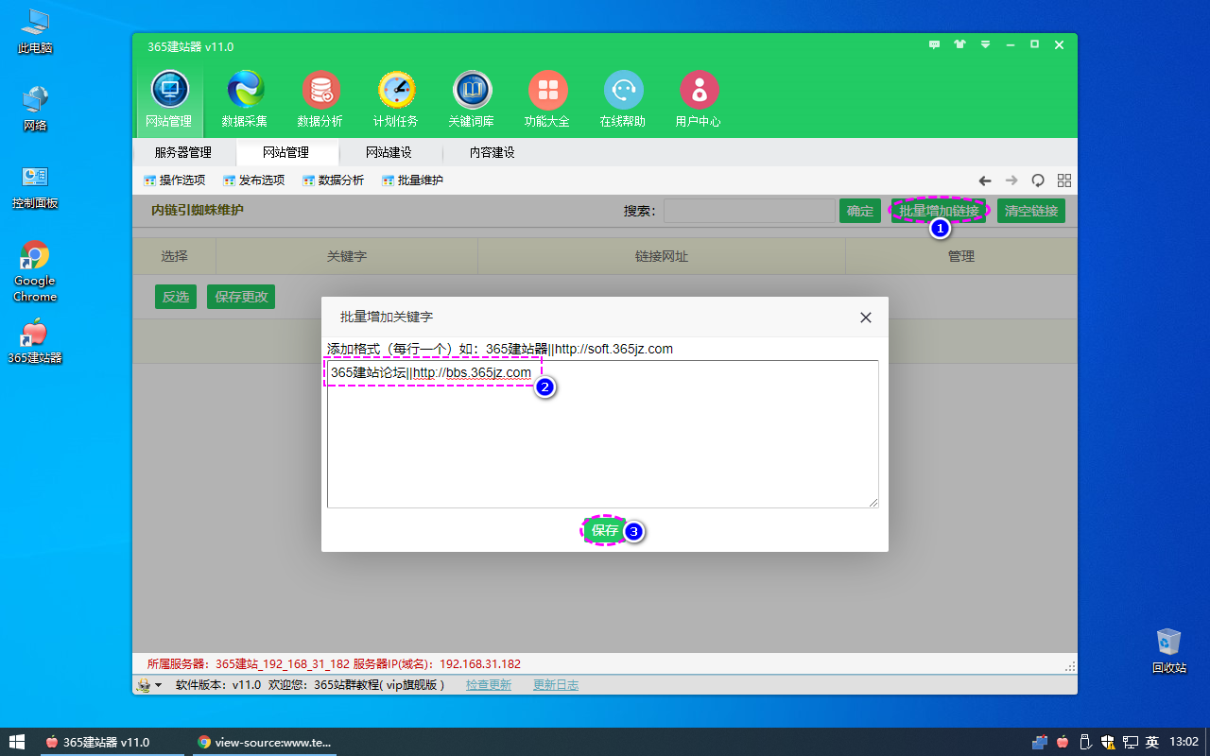This screenshot has width=1210, height=756.
Task: Click the 确定 search button
Action: click(x=860, y=211)
